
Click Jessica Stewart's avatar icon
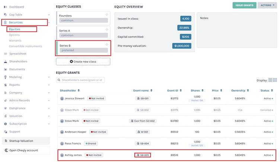coord(62,99)
